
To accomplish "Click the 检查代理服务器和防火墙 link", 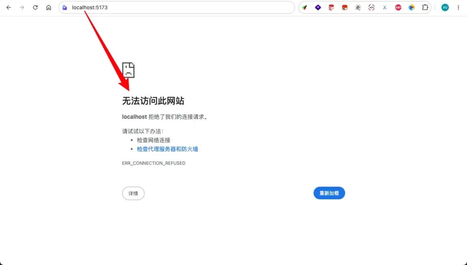I will [x=167, y=149].
